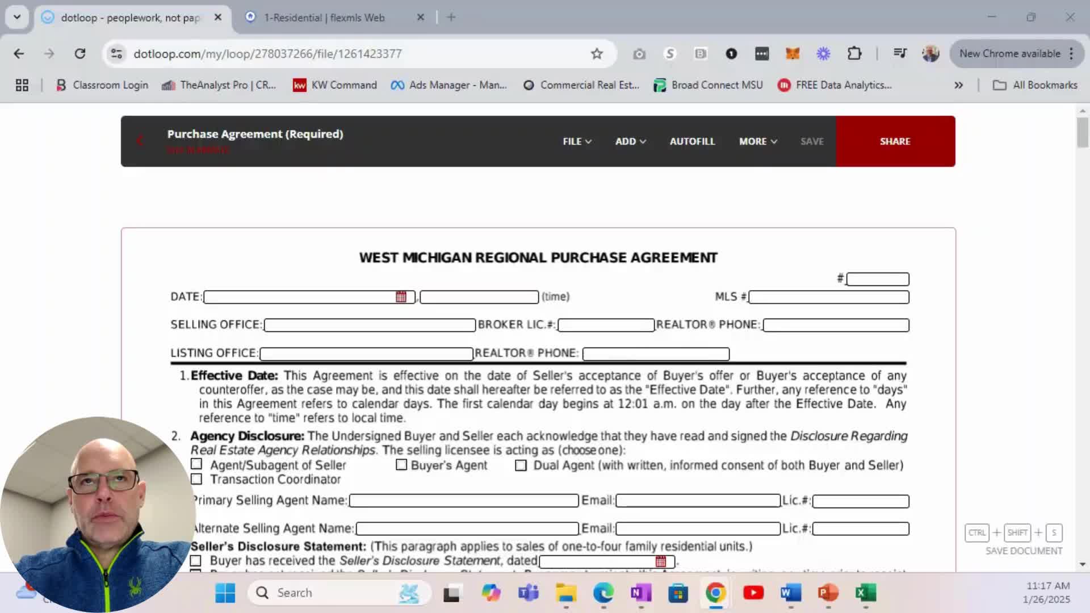Open Microsoft Teams from the taskbar
1090x613 pixels.
(x=528, y=593)
